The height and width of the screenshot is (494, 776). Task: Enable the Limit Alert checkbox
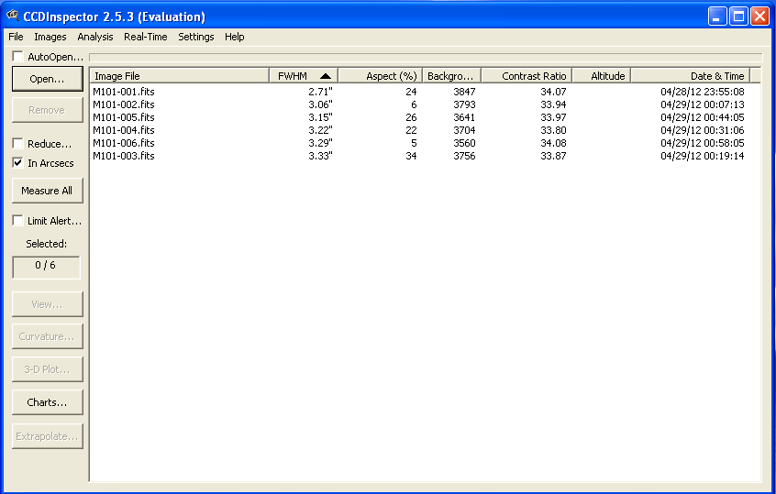click(17, 221)
